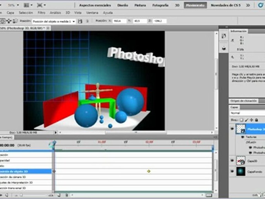Select the Origen de clonación tab

pyautogui.click(x=243, y=101)
